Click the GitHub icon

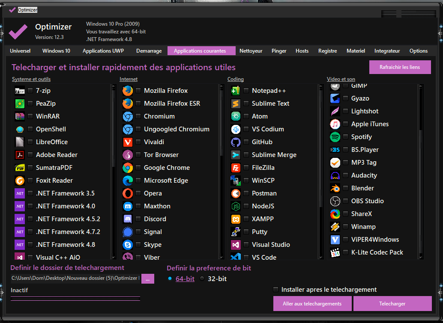tap(236, 142)
